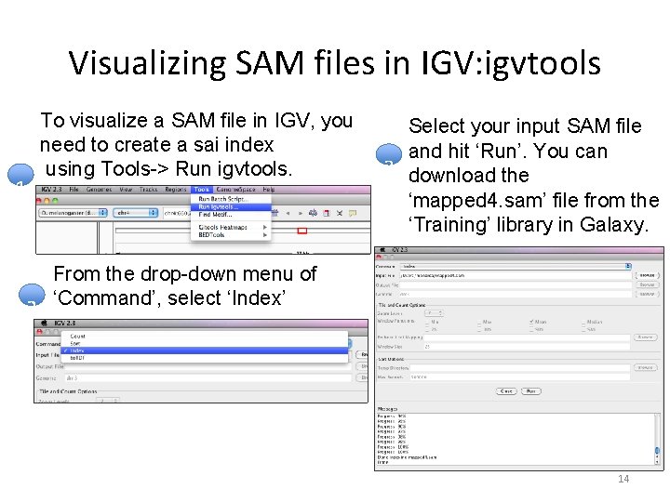Click red close button of igvtools dialog

coord(378,257)
